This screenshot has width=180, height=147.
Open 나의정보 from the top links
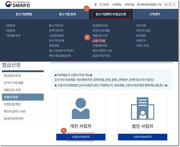coord(117,5)
